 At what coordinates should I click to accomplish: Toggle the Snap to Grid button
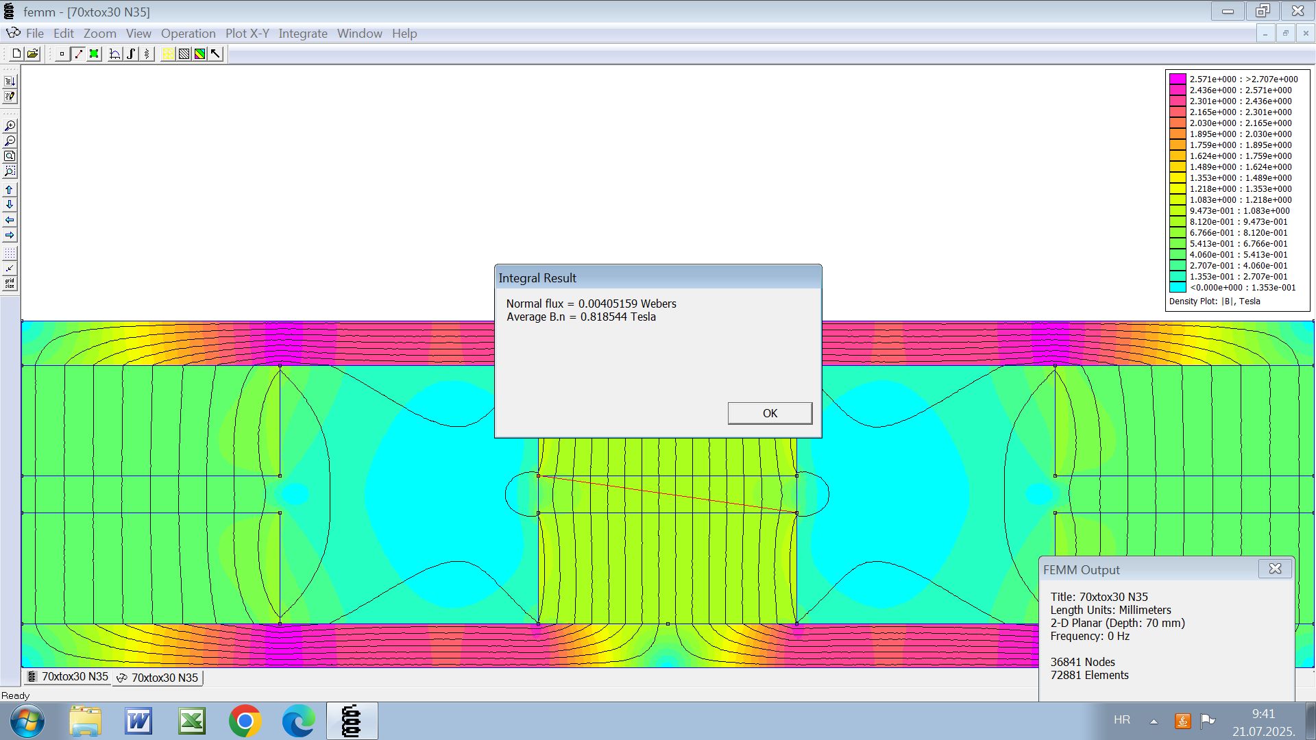coord(10,269)
